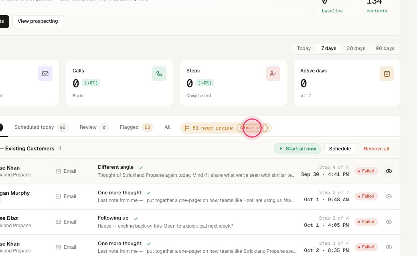Click checkmark beside One more thought Oct 2
The width and height of the screenshot is (417, 256).
pyautogui.click(x=149, y=244)
